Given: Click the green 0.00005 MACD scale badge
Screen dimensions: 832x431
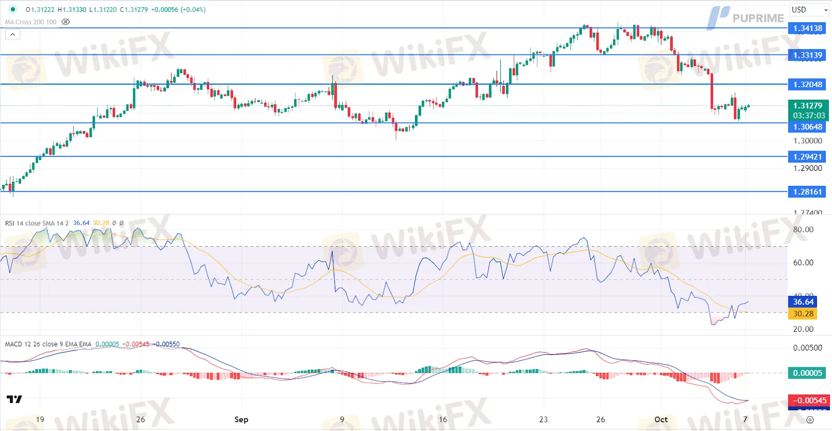Looking at the screenshot, I should (807, 373).
